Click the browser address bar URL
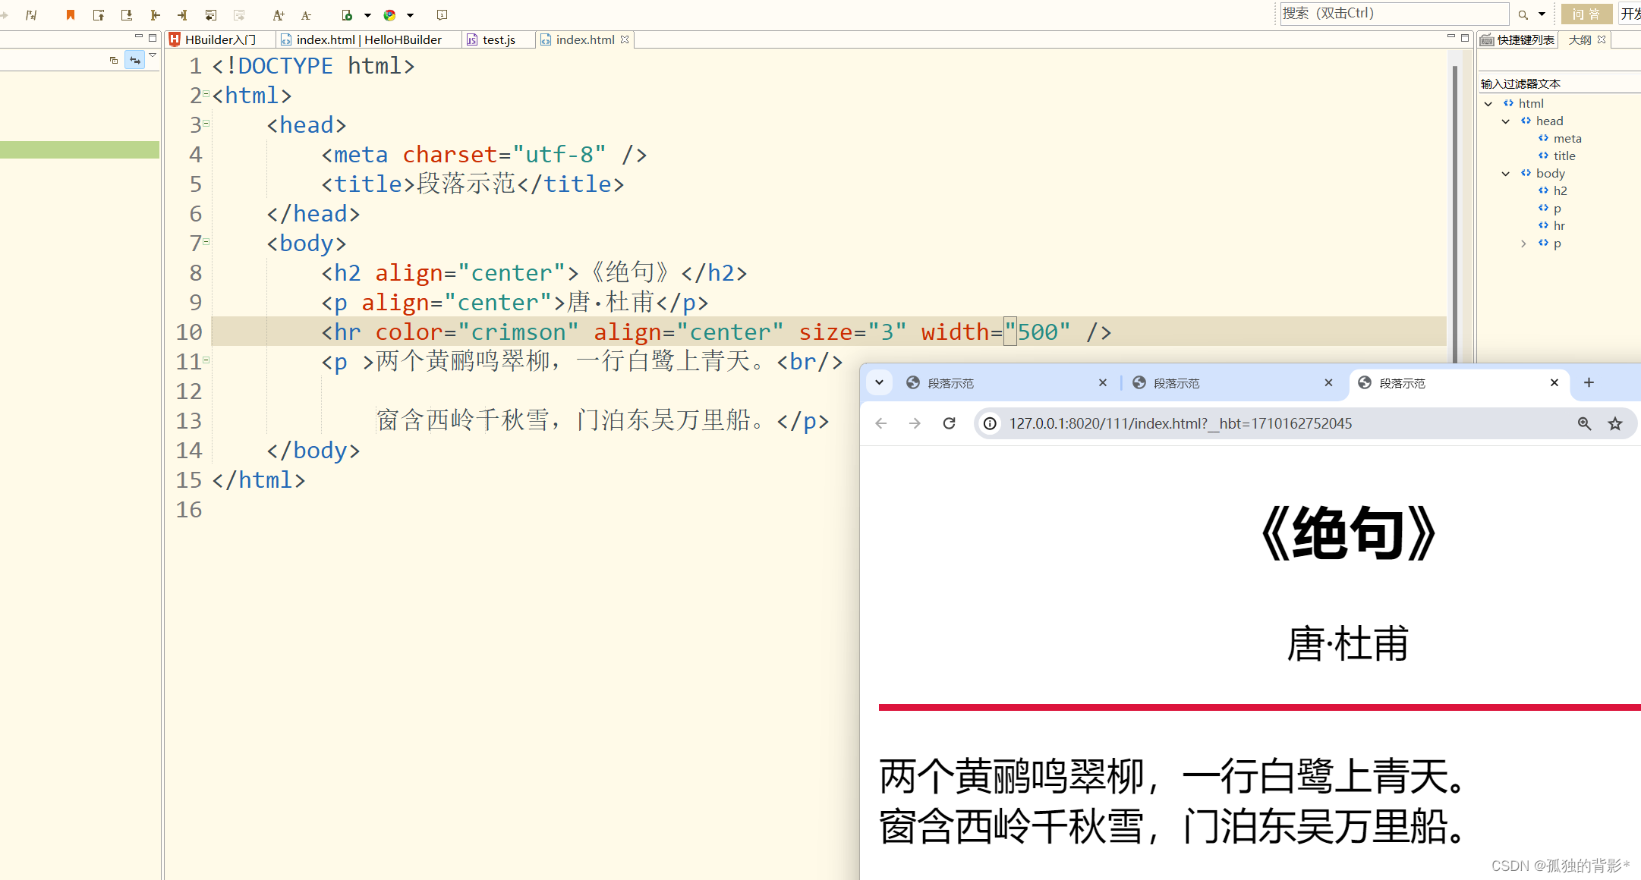 click(1180, 423)
